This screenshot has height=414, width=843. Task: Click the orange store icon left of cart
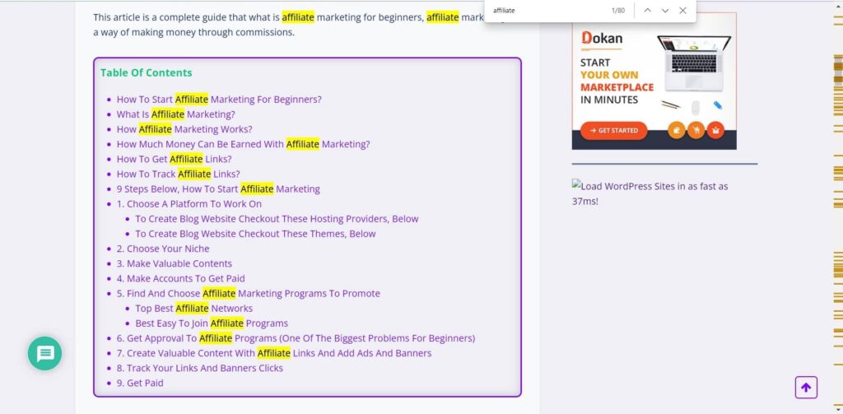[677, 130]
